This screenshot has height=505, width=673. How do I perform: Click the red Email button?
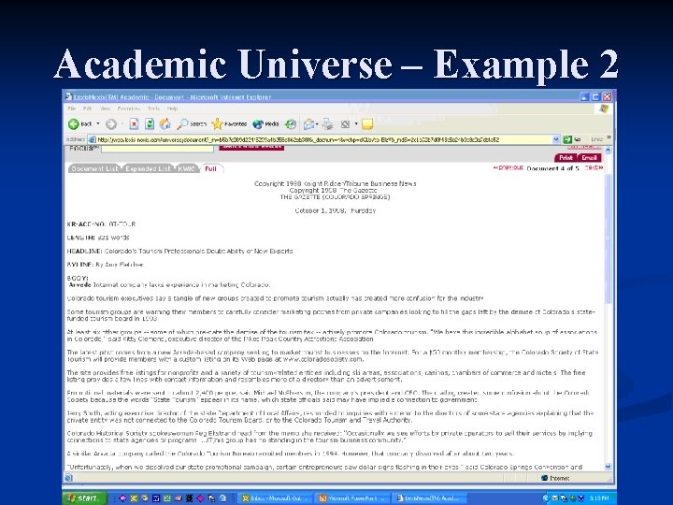tap(589, 158)
